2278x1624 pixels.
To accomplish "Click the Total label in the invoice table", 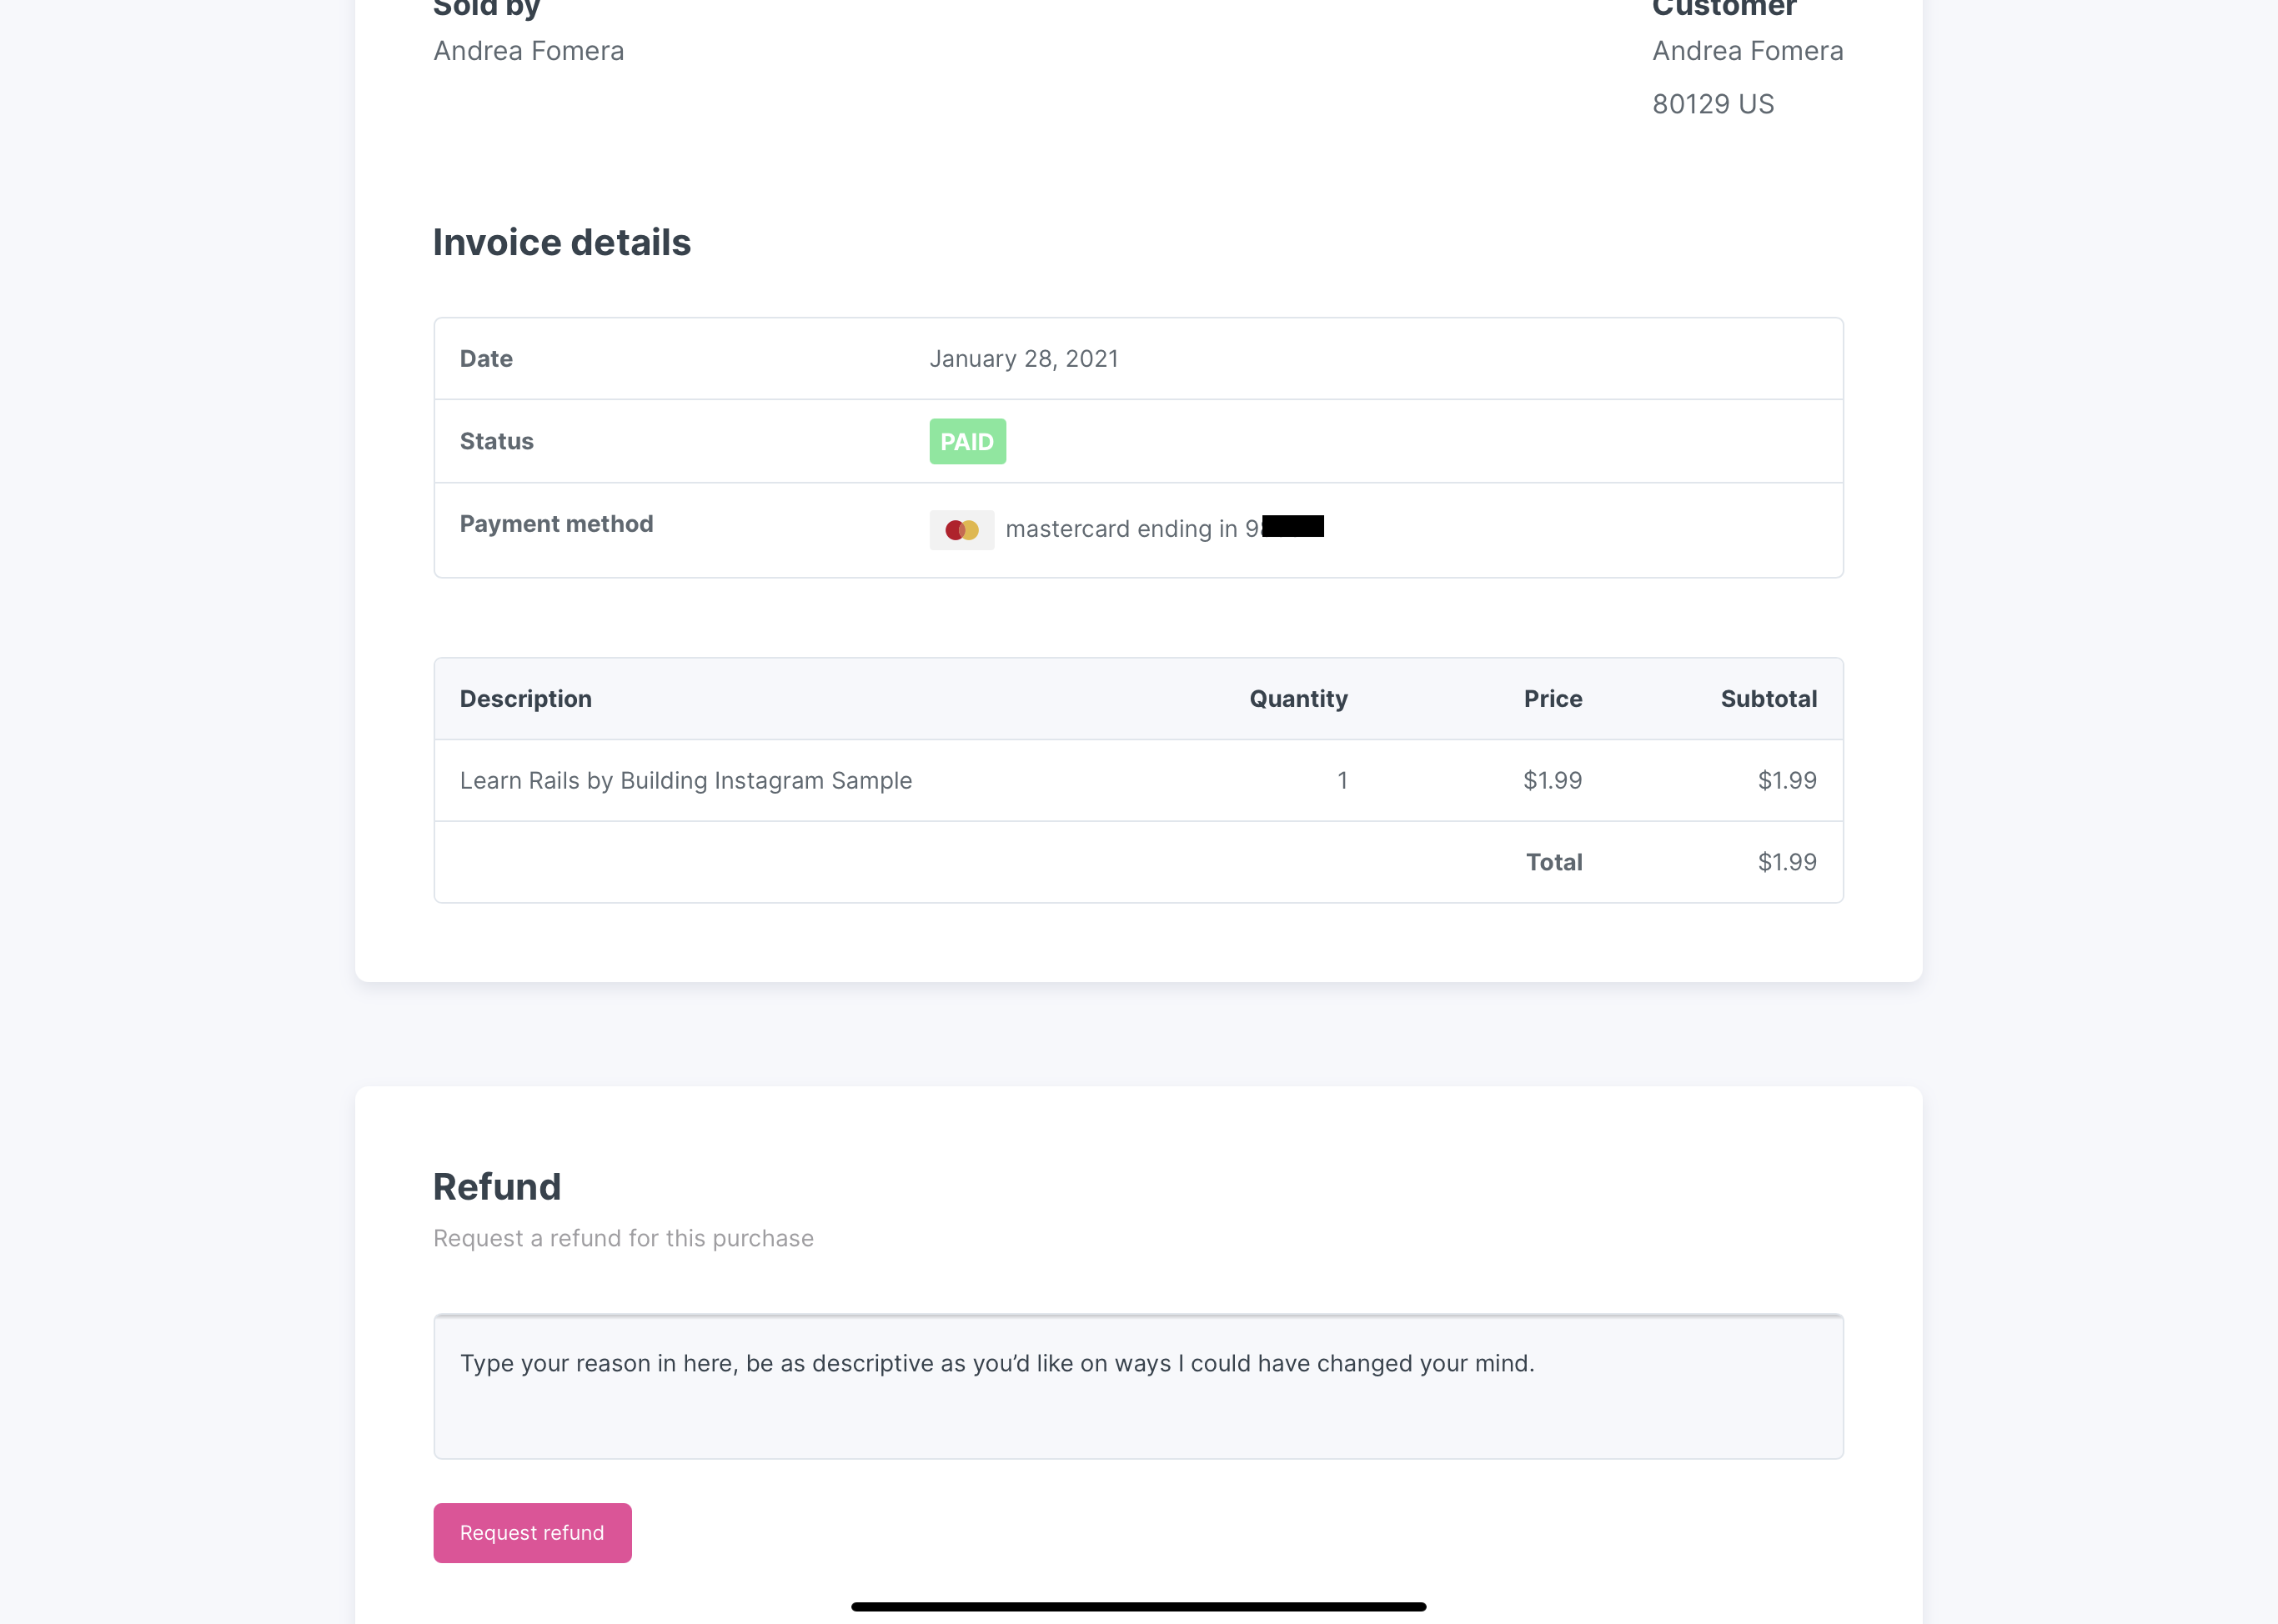I will tap(1553, 862).
